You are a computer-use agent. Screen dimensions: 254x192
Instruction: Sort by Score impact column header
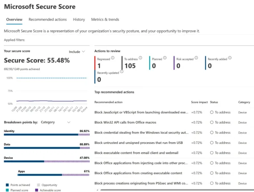[x=199, y=102]
